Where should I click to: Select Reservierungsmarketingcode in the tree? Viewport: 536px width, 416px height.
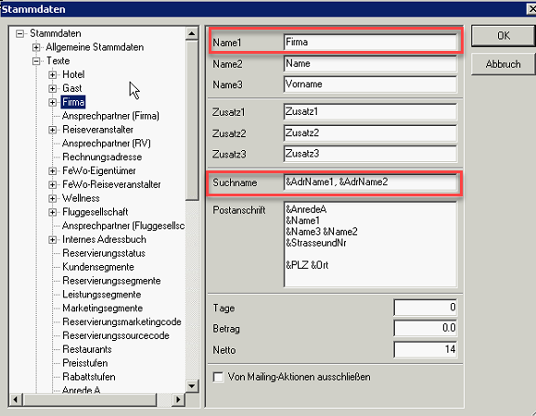click(x=121, y=322)
